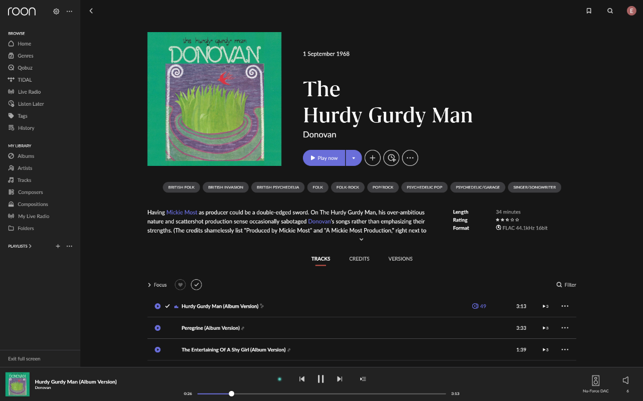Open the Donovan artist name under title
This screenshot has width=643, height=401.
319,135
